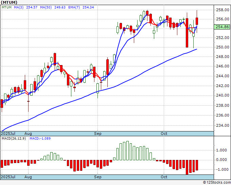Click the Sep label on price chart axis

(98, 133)
